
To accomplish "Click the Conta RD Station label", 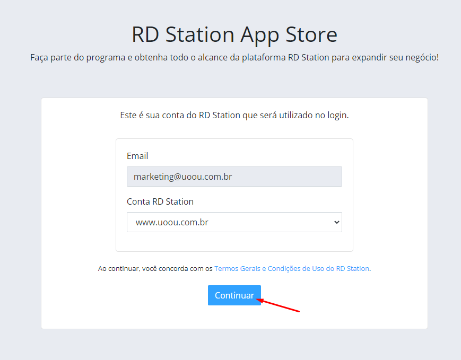I will tap(160, 201).
